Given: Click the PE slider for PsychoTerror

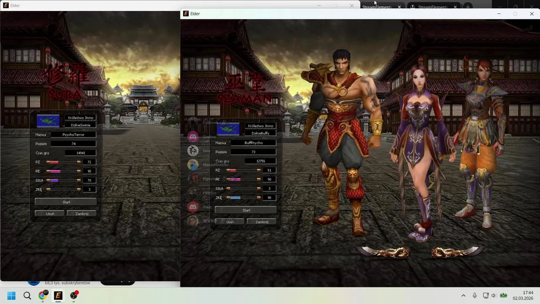Looking at the screenshot, I should click(64, 171).
